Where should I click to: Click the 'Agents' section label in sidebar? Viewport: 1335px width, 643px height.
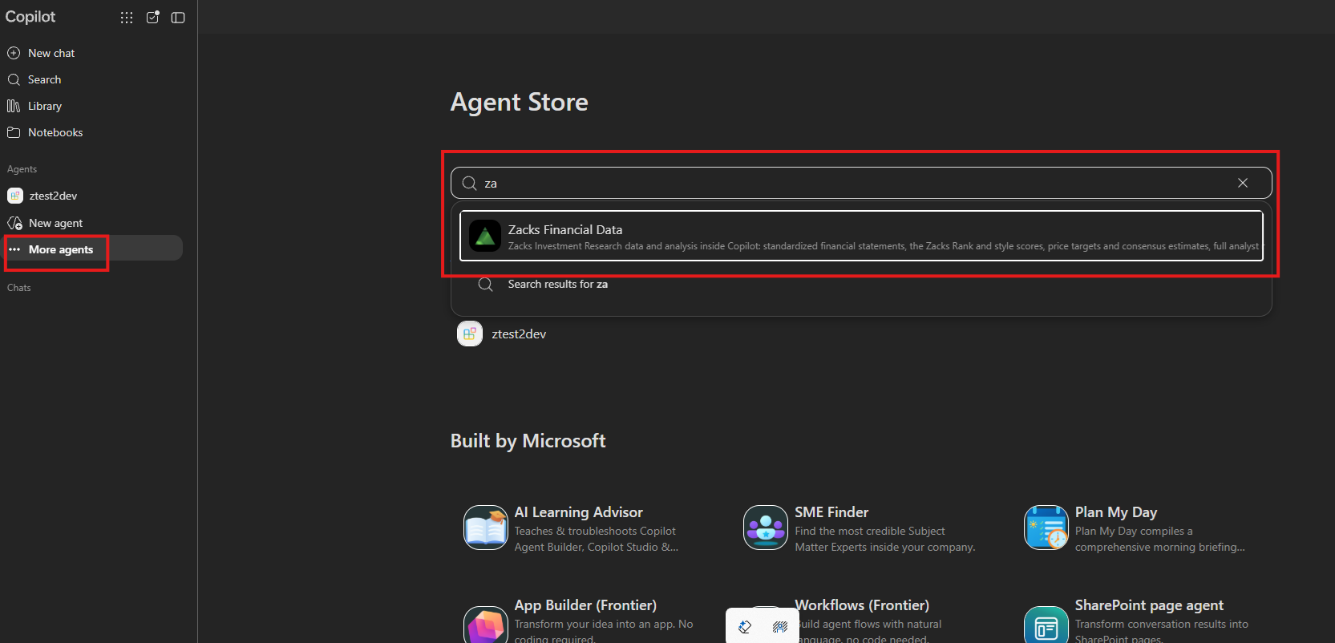pyautogui.click(x=22, y=169)
